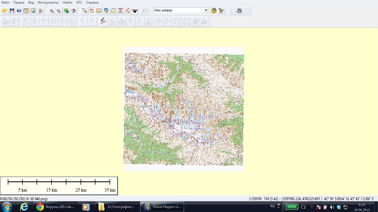The image size is (378, 212).
Task: Click the home icon for full view
Action: (73, 11)
